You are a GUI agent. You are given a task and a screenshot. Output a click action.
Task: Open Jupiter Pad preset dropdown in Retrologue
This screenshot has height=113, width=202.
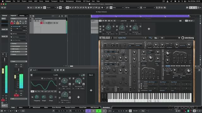click(131, 38)
